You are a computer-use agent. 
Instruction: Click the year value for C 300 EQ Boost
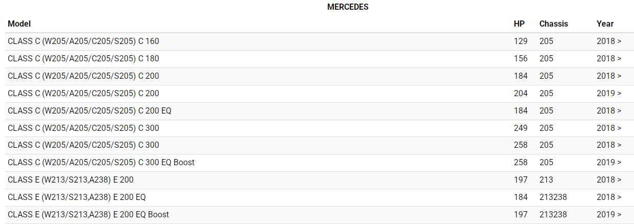click(609, 163)
